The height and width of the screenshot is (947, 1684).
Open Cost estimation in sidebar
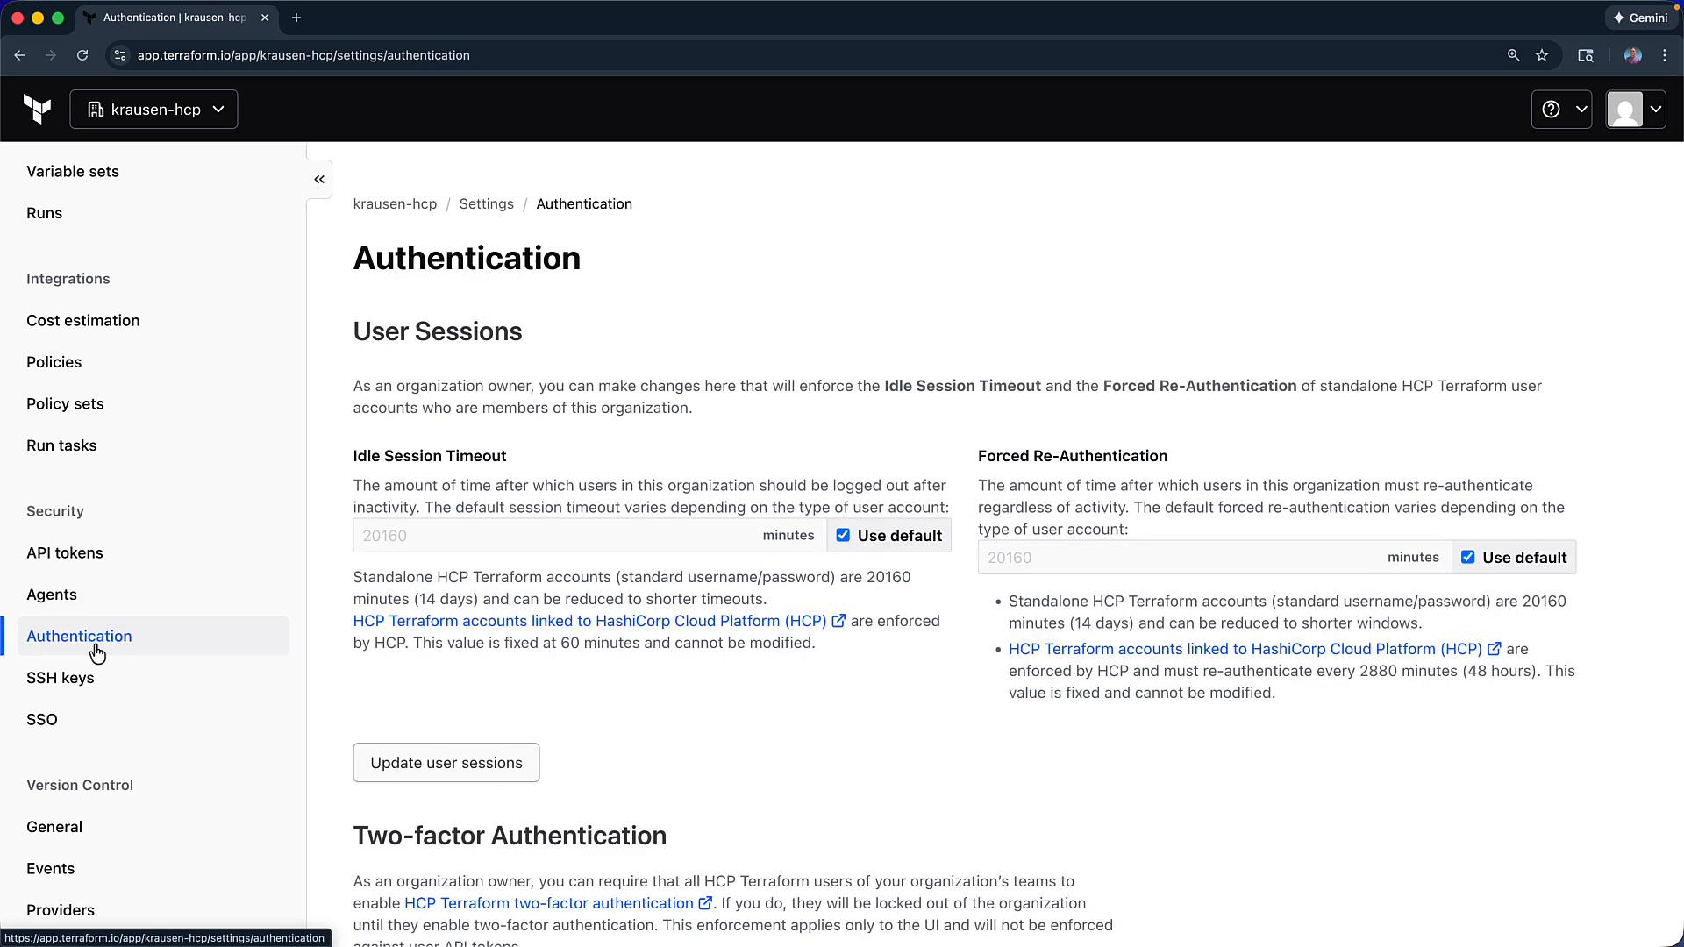[x=83, y=320]
